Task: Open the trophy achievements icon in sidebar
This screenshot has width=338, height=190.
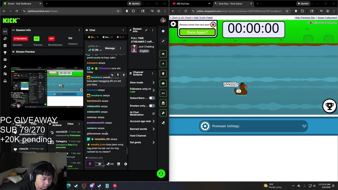Action: (5, 53)
